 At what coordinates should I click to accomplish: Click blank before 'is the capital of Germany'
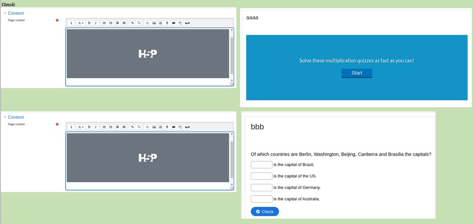point(261,188)
